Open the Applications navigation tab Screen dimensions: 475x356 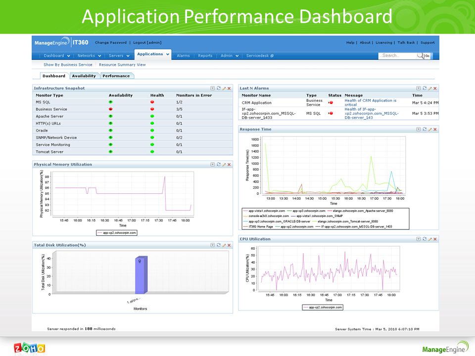coord(153,54)
